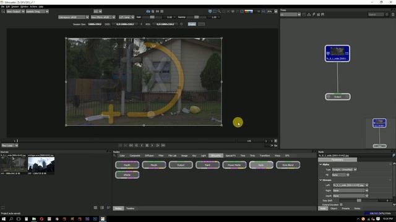Jump to the first frame button
This screenshot has width=396, height=222.
(x=131, y=146)
